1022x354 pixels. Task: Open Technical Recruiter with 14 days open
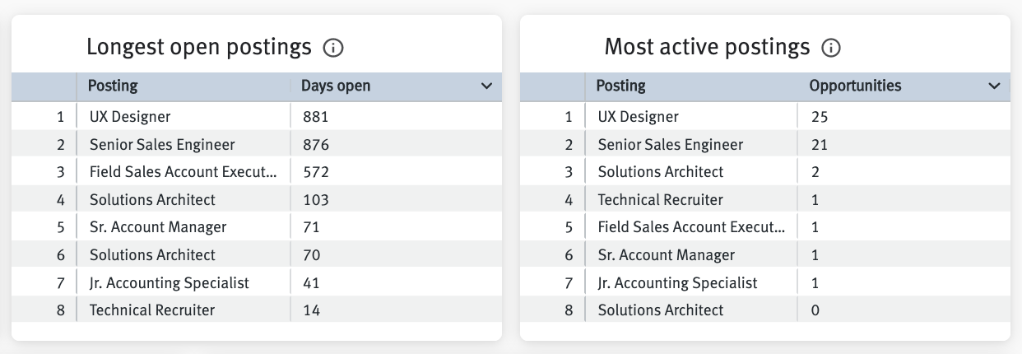click(x=152, y=310)
